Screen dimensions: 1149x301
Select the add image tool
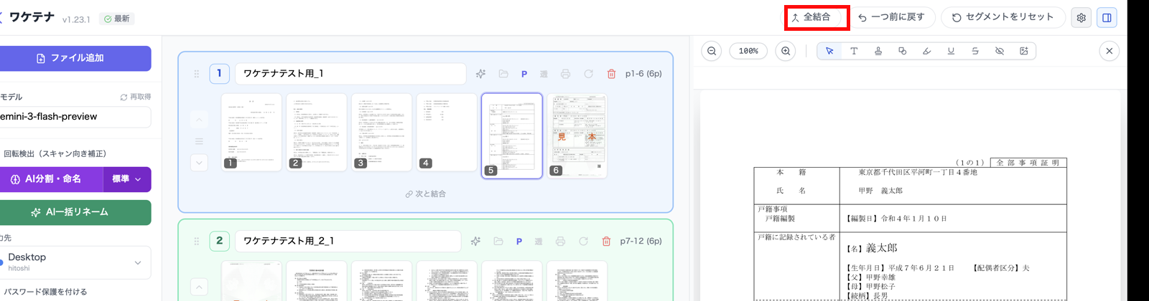(1024, 51)
